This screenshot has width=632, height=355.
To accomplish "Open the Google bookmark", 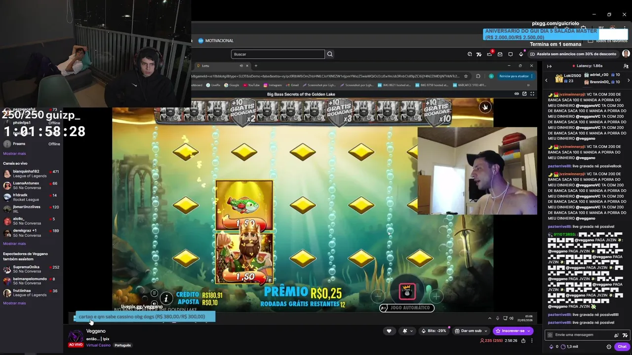I will (232, 85).
